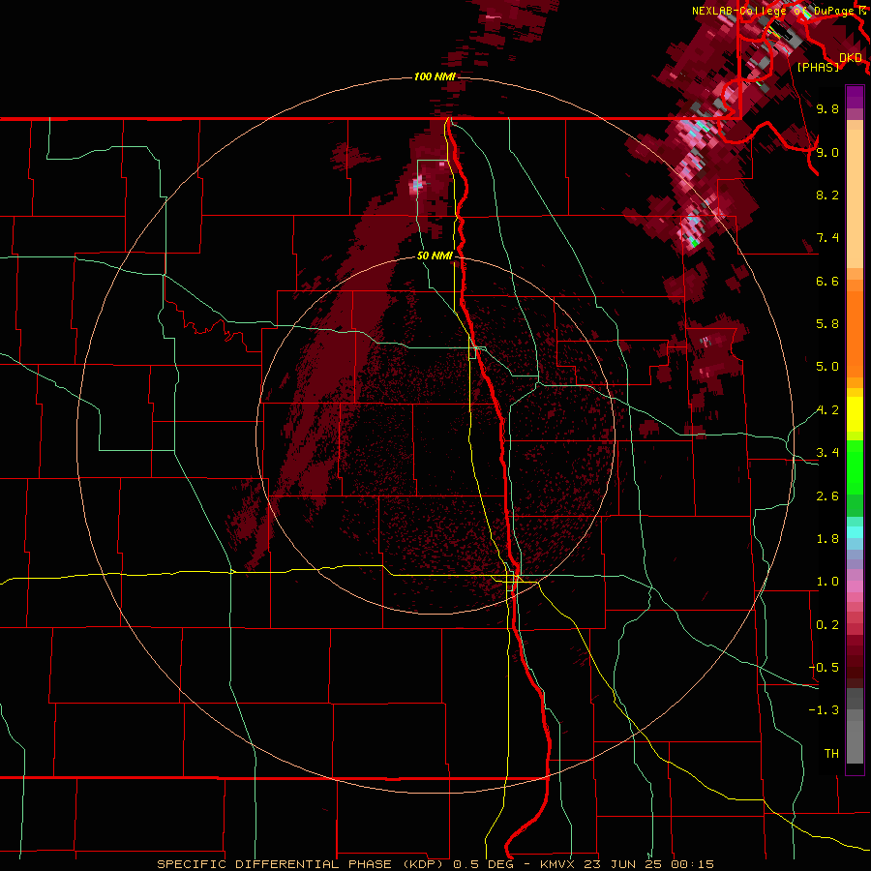Click the 2.6 value on the color scale
Image resolution: width=871 pixels, height=871 pixels.
click(827, 496)
